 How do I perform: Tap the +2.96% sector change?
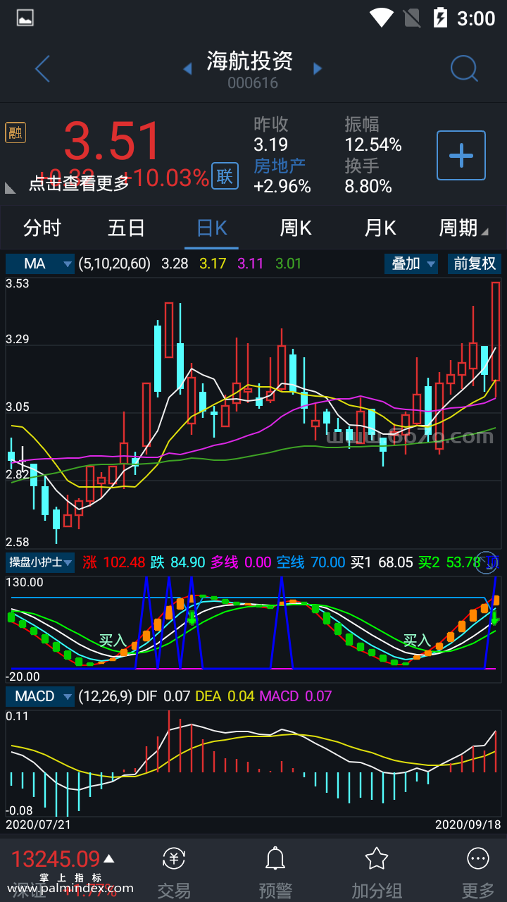(282, 186)
